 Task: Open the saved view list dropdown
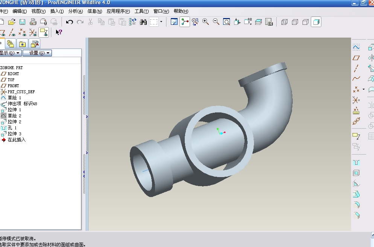[248, 22]
